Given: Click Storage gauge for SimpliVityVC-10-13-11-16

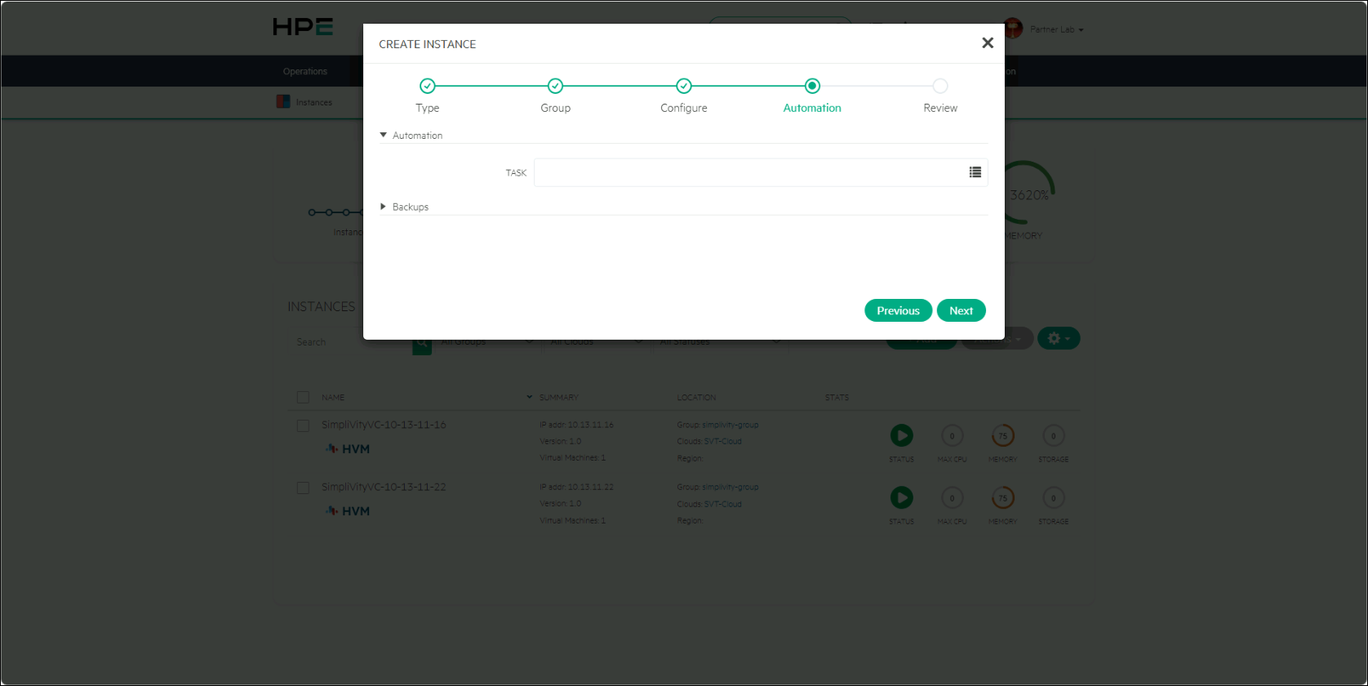Looking at the screenshot, I should click(x=1053, y=435).
